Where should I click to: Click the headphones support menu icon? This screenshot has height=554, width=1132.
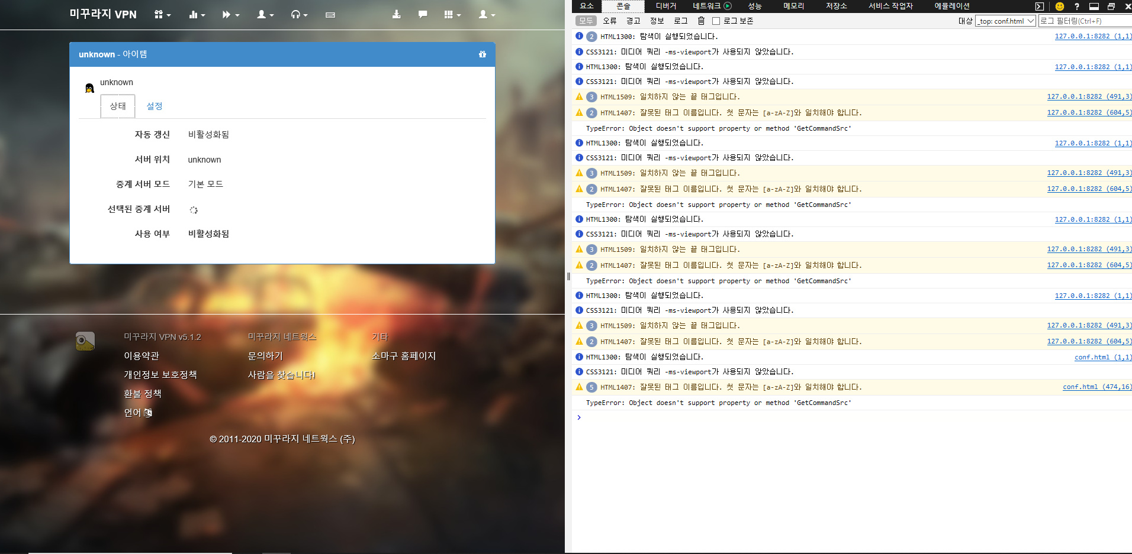click(x=298, y=15)
